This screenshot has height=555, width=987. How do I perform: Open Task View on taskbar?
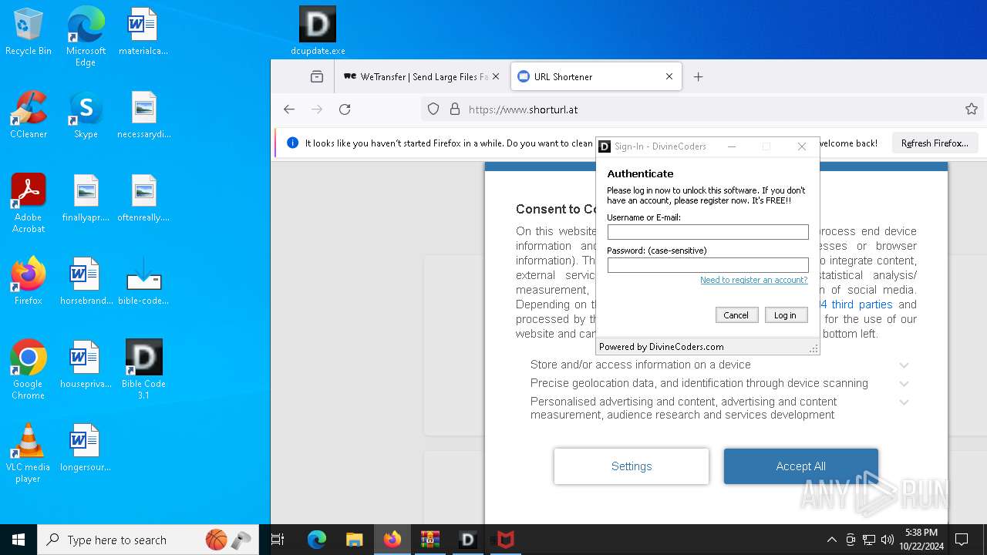278,540
